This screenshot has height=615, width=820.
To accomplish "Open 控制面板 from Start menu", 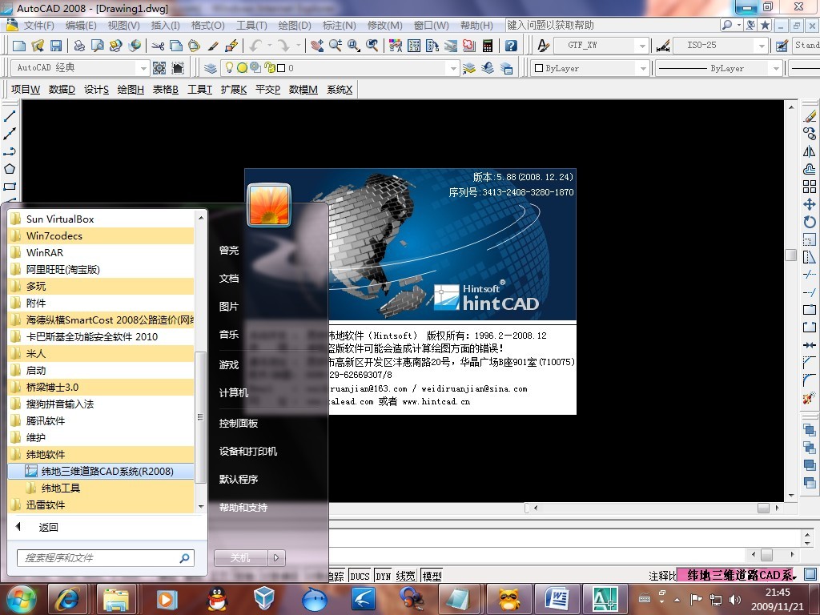I will click(239, 423).
